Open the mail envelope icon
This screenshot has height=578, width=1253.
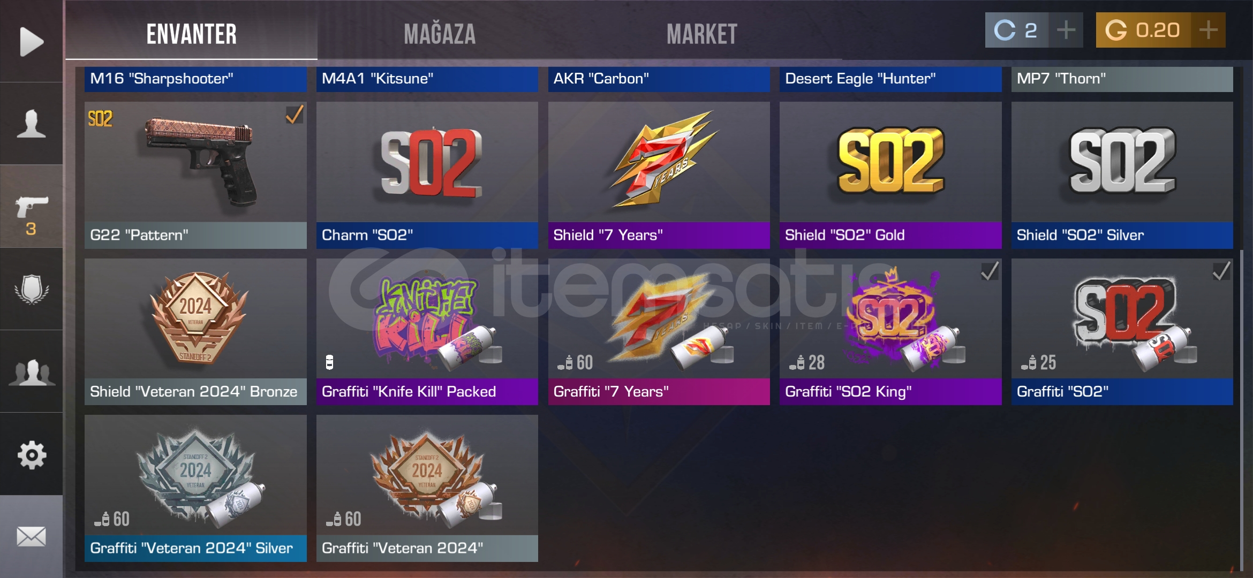click(31, 536)
